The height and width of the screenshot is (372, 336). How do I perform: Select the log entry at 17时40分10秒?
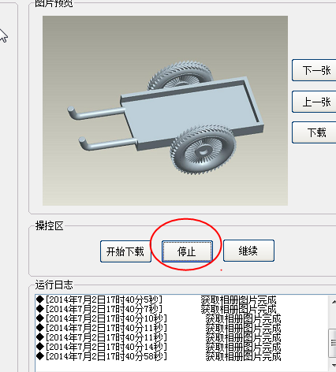tap(159, 318)
